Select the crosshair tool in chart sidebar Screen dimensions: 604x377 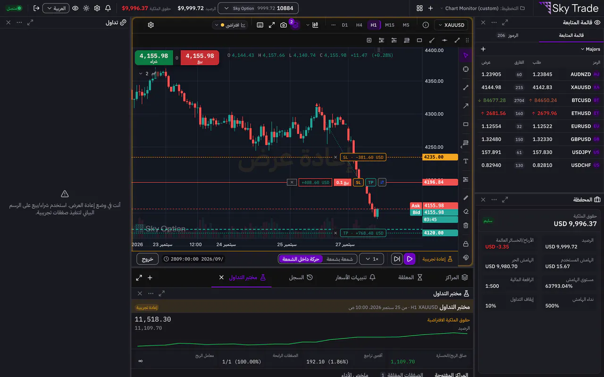pos(466,69)
